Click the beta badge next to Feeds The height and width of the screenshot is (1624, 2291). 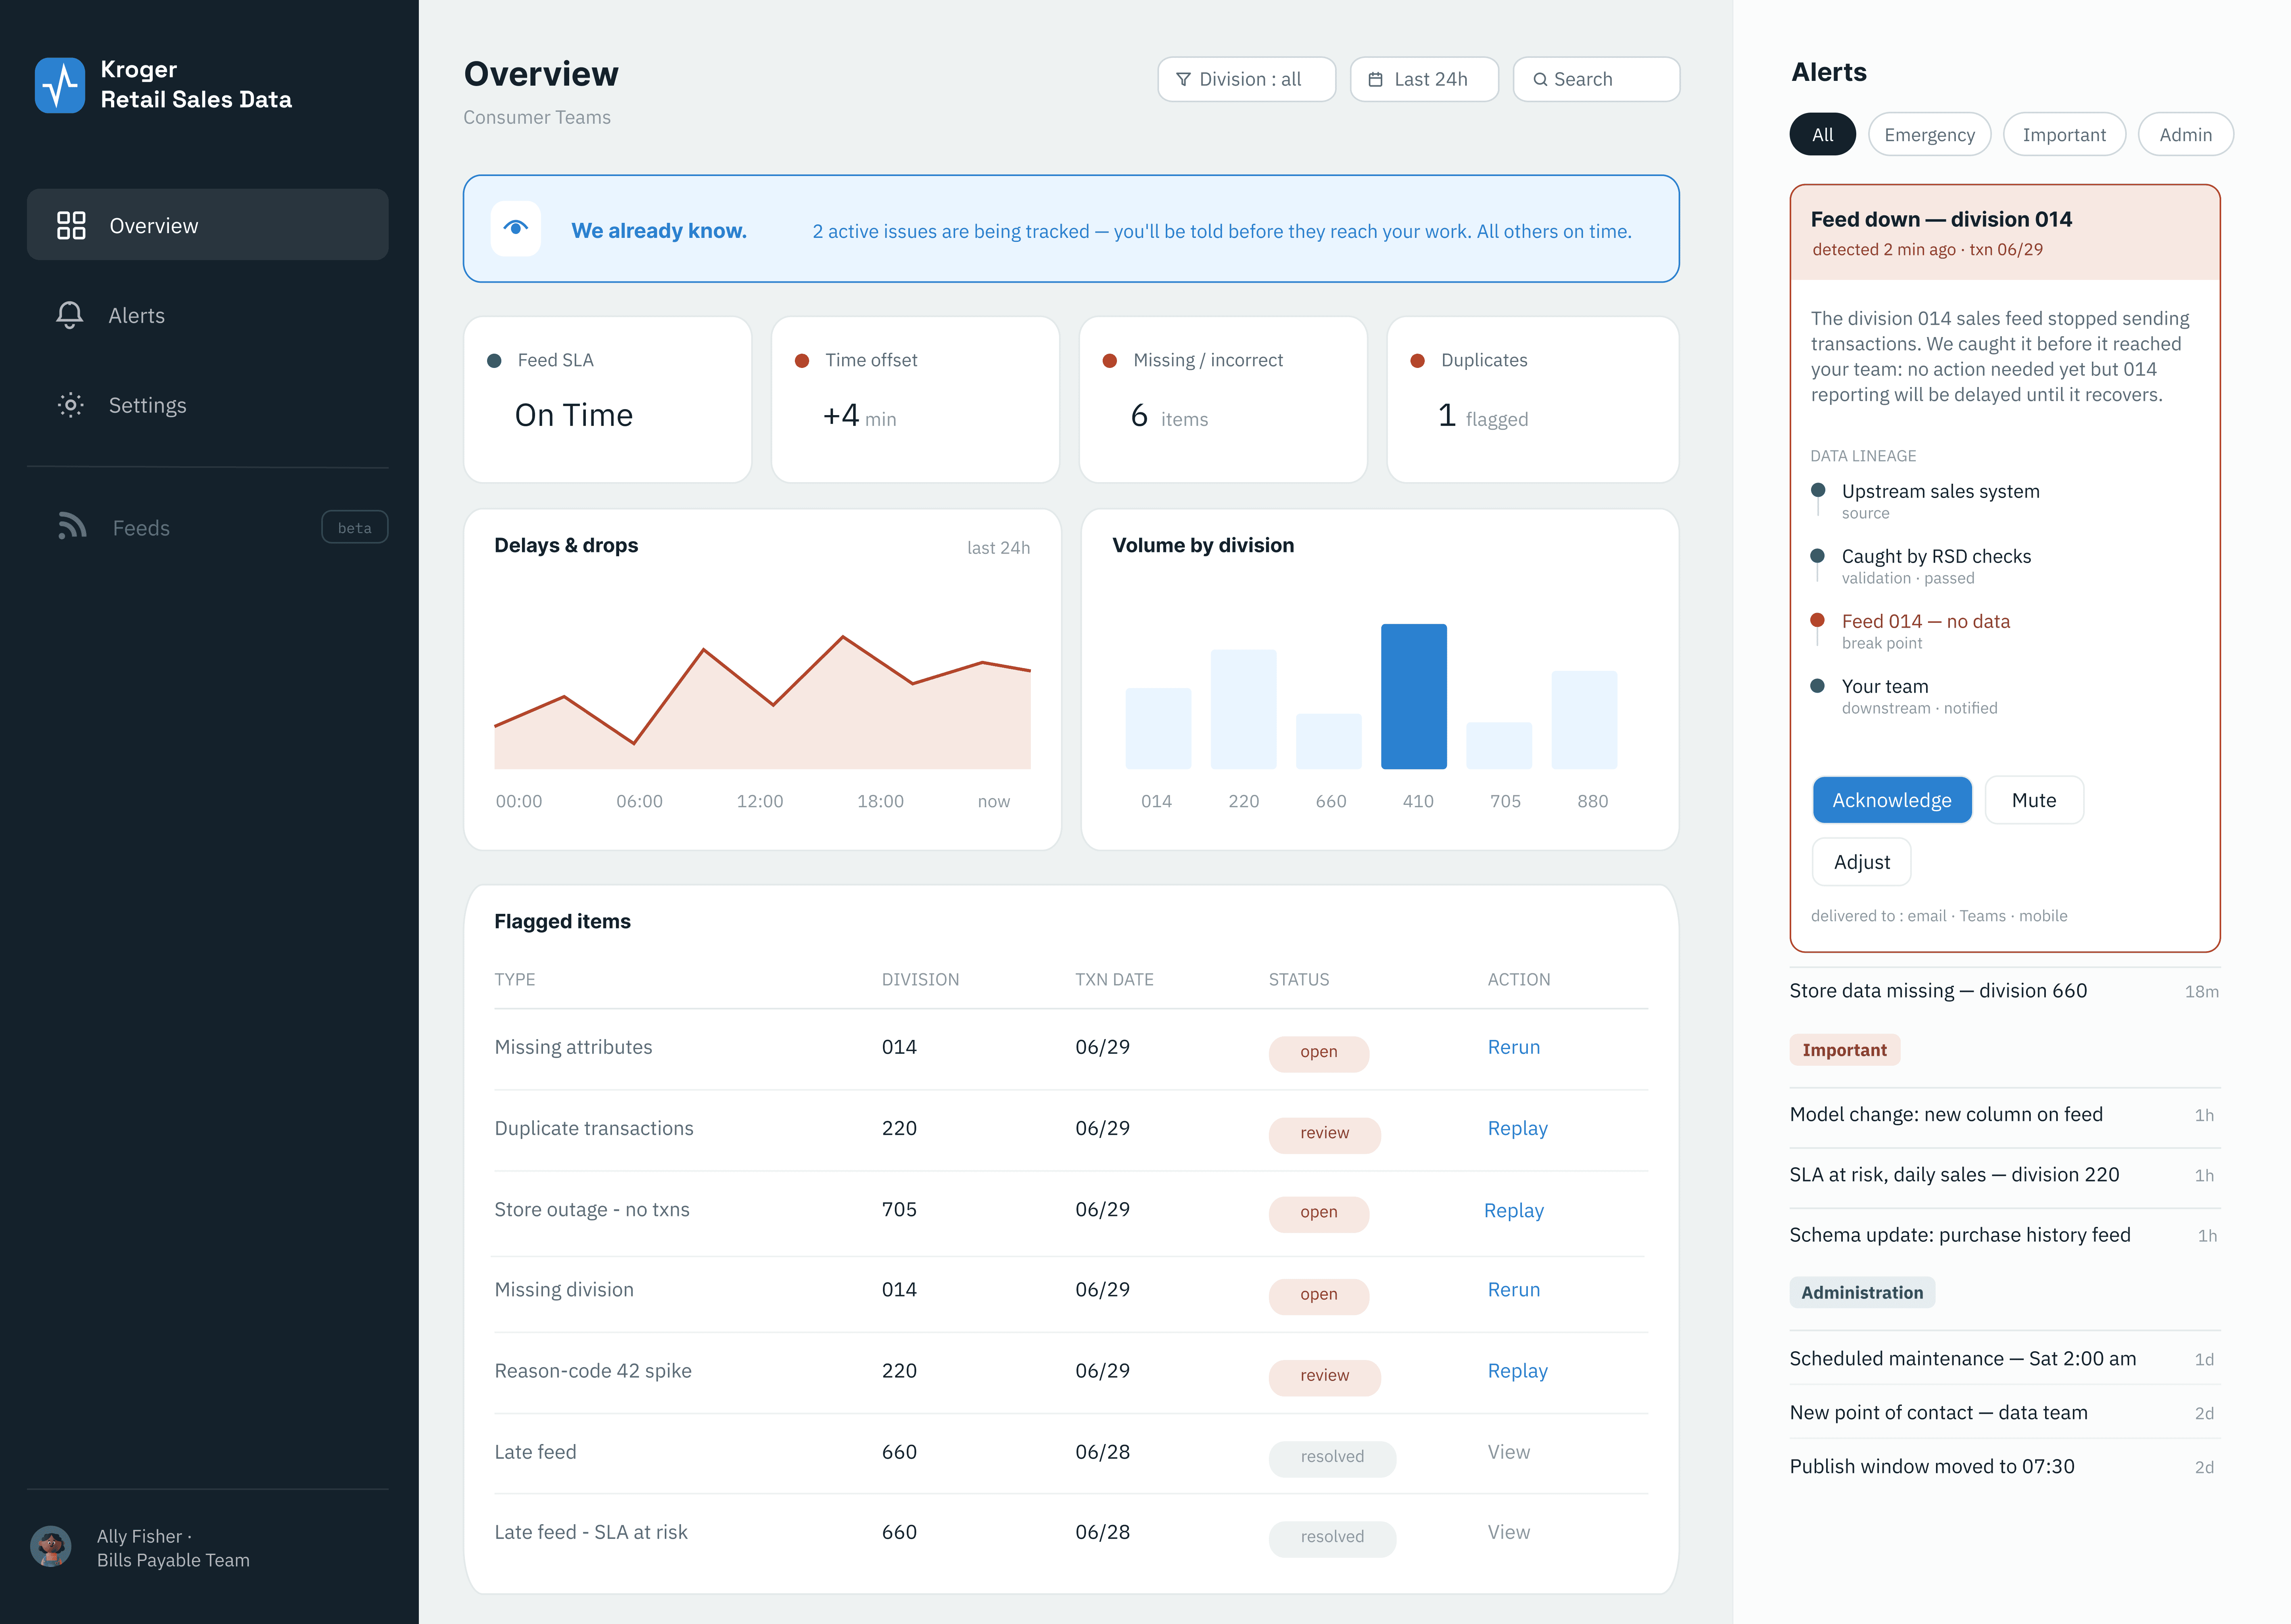tap(354, 527)
